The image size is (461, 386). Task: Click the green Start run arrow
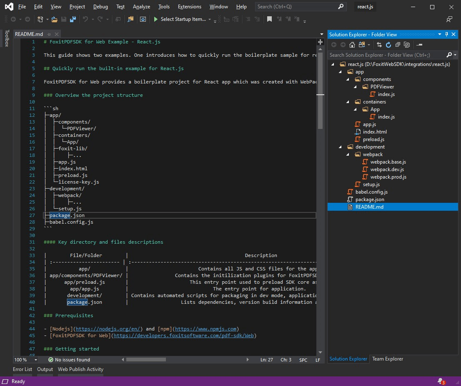(155, 19)
